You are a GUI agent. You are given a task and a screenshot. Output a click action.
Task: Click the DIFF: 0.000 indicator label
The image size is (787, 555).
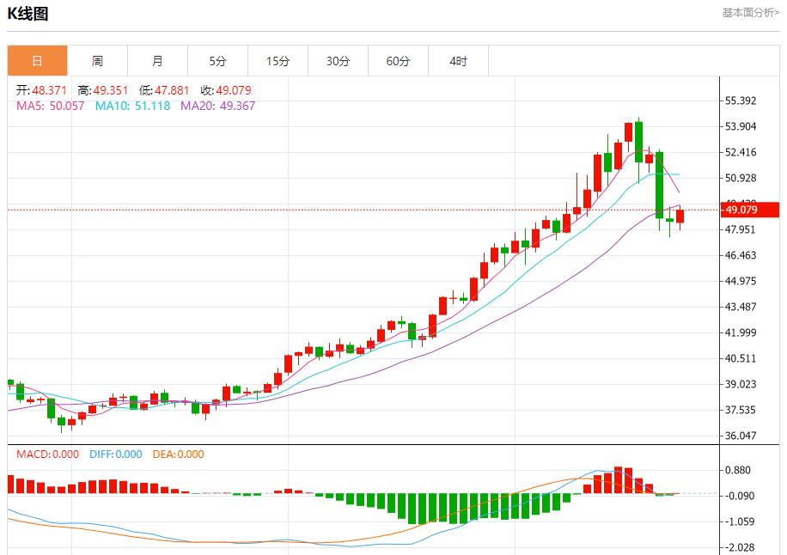(114, 455)
